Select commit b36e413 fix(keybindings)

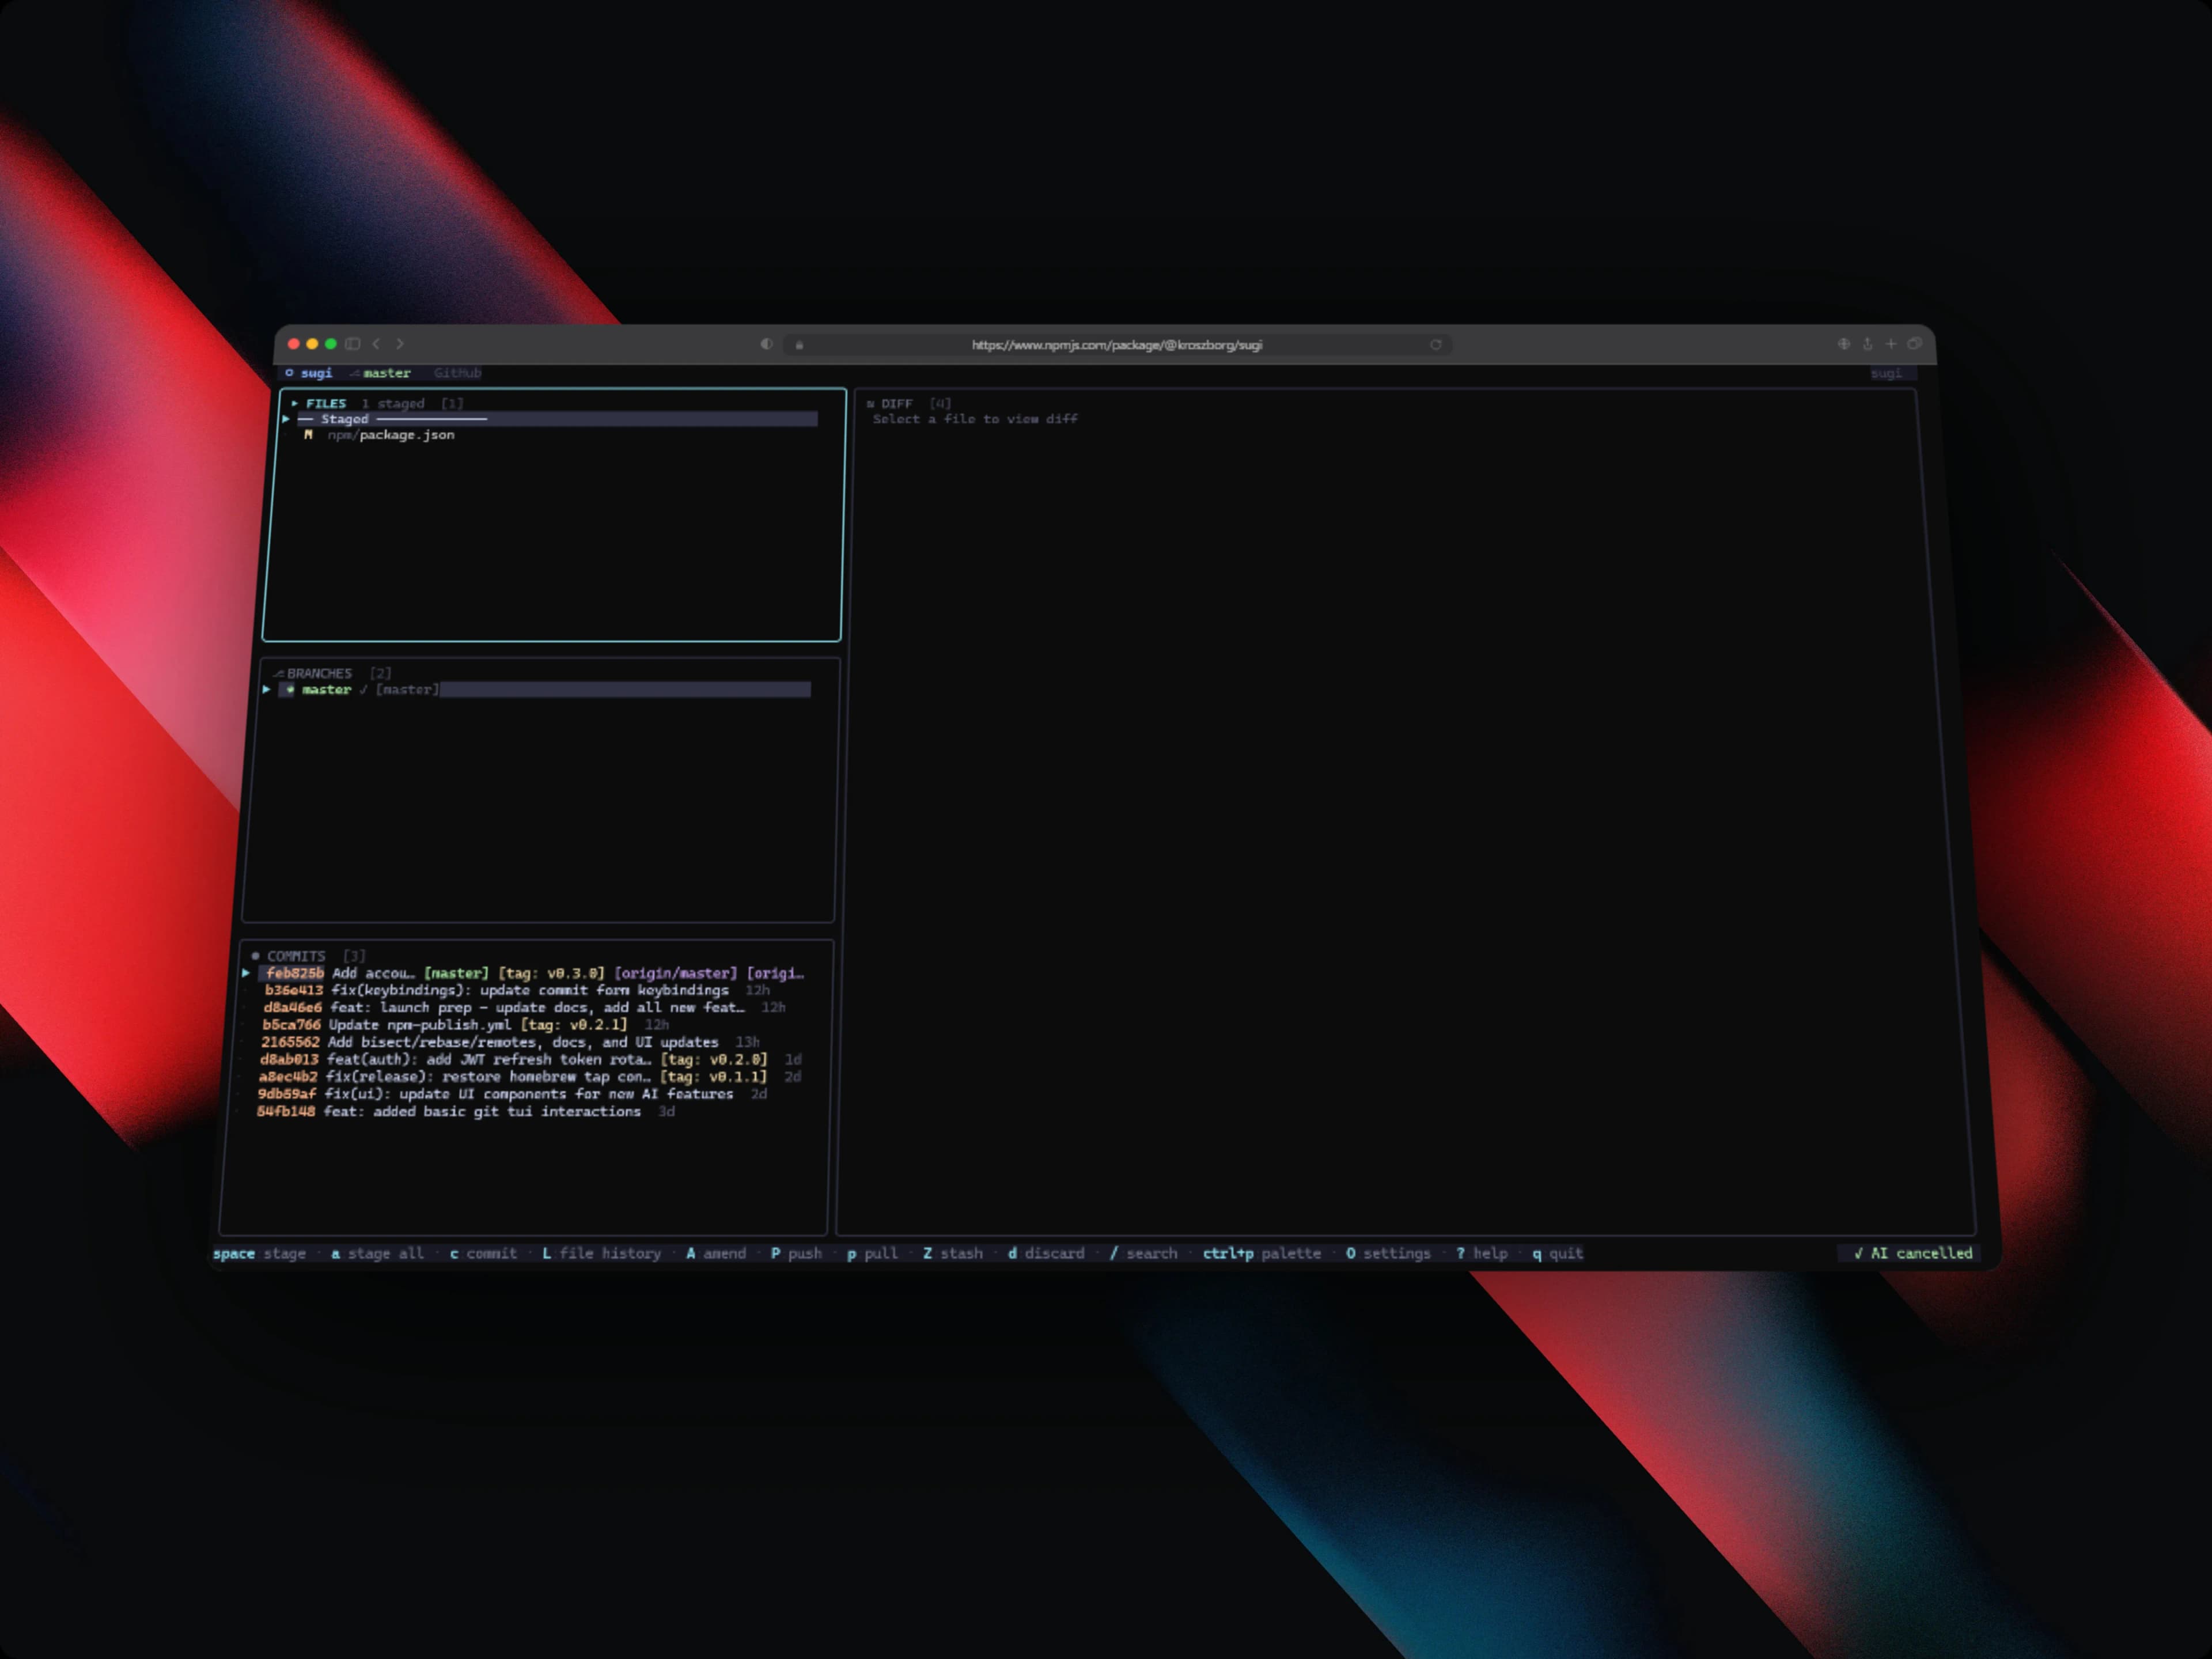[517, 991]
